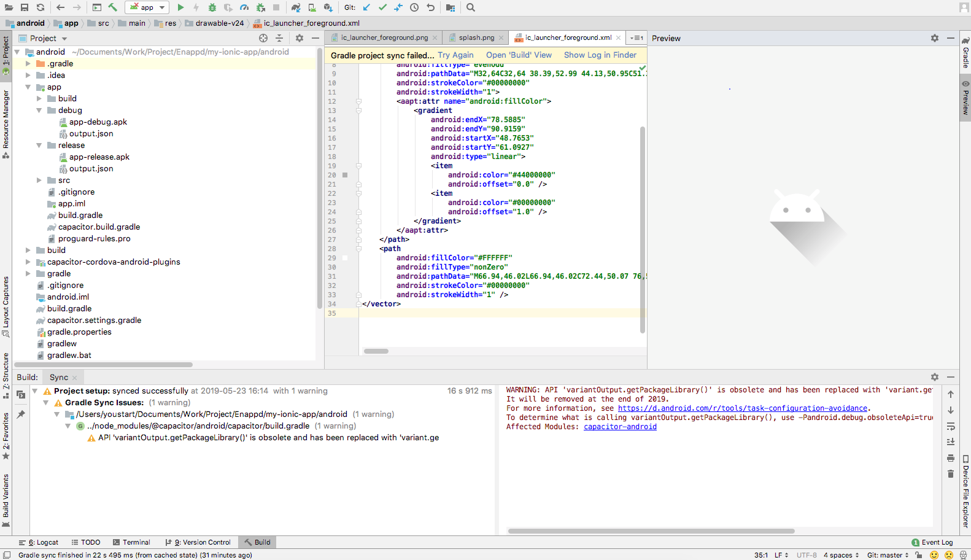Click editor horizontal scrollbar thumb
The width and height of the screenshot is (971, 560).
(x=376, y=351)
